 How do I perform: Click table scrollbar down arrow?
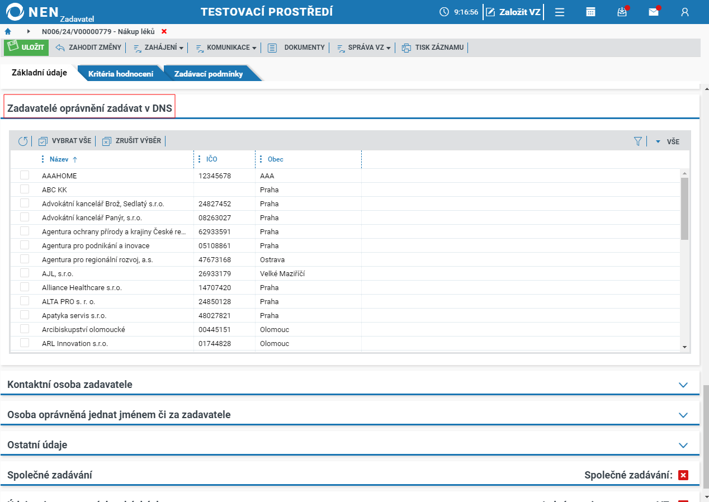684,347
